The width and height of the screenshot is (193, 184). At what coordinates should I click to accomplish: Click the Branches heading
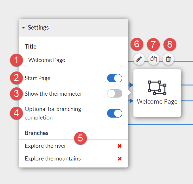36,133
